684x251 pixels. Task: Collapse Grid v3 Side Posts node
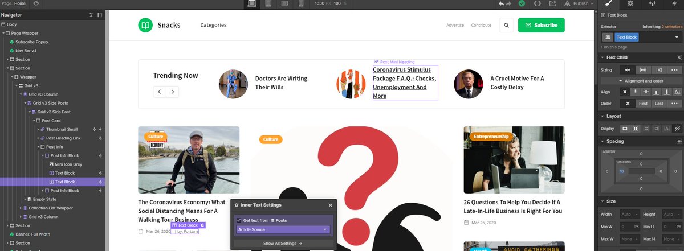[26, 103]
